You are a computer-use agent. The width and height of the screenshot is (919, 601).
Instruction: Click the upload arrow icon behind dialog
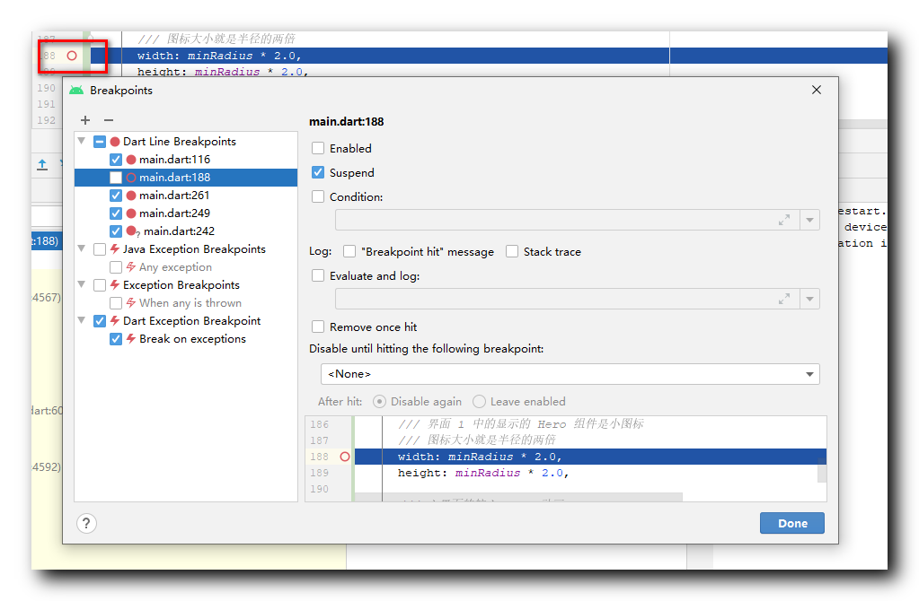(x=42, y=165)
